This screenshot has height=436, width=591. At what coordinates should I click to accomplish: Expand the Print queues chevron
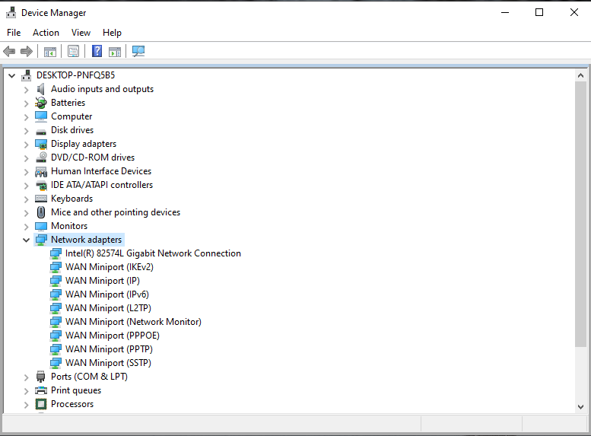26,391
